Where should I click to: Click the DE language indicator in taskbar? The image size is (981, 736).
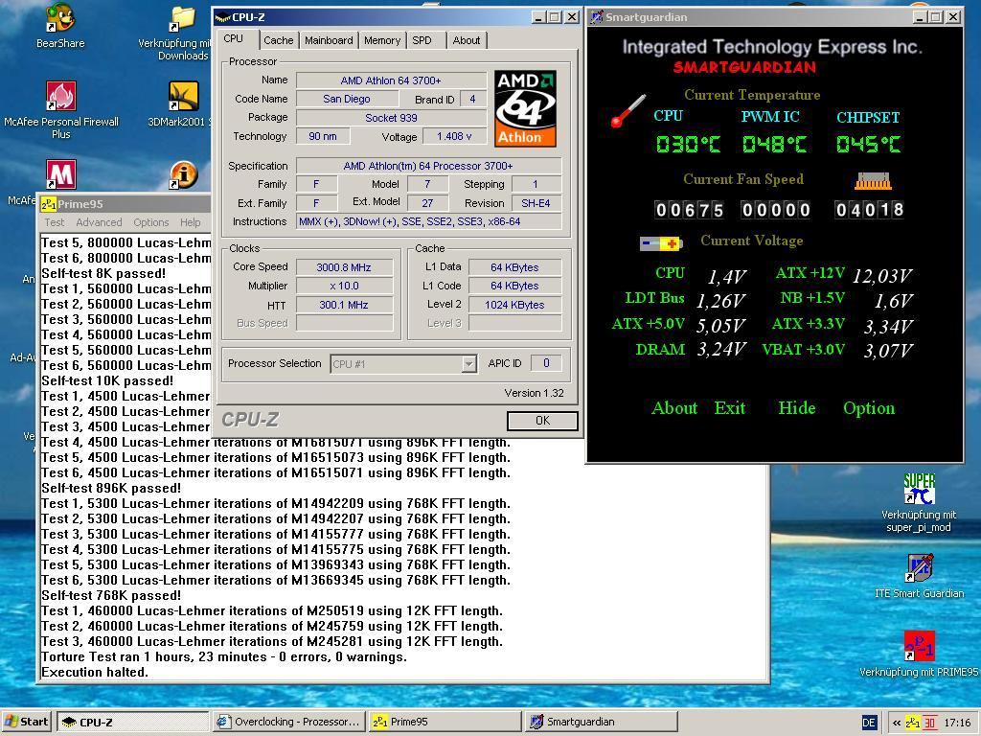pos(869,723)
